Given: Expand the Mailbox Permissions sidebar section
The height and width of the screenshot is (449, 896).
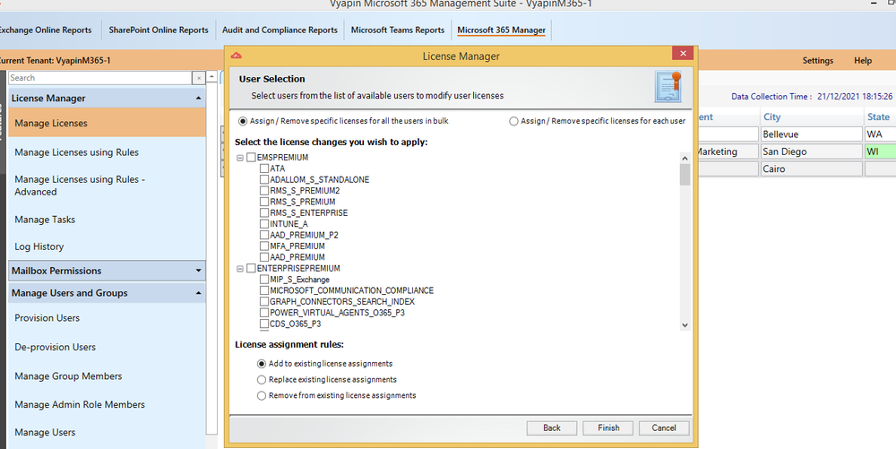Looking at the screenshot, I should [x=198, y=271].
